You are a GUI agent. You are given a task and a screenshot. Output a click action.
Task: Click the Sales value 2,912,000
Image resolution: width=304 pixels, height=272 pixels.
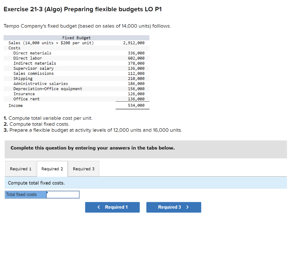tap(134, 43)
